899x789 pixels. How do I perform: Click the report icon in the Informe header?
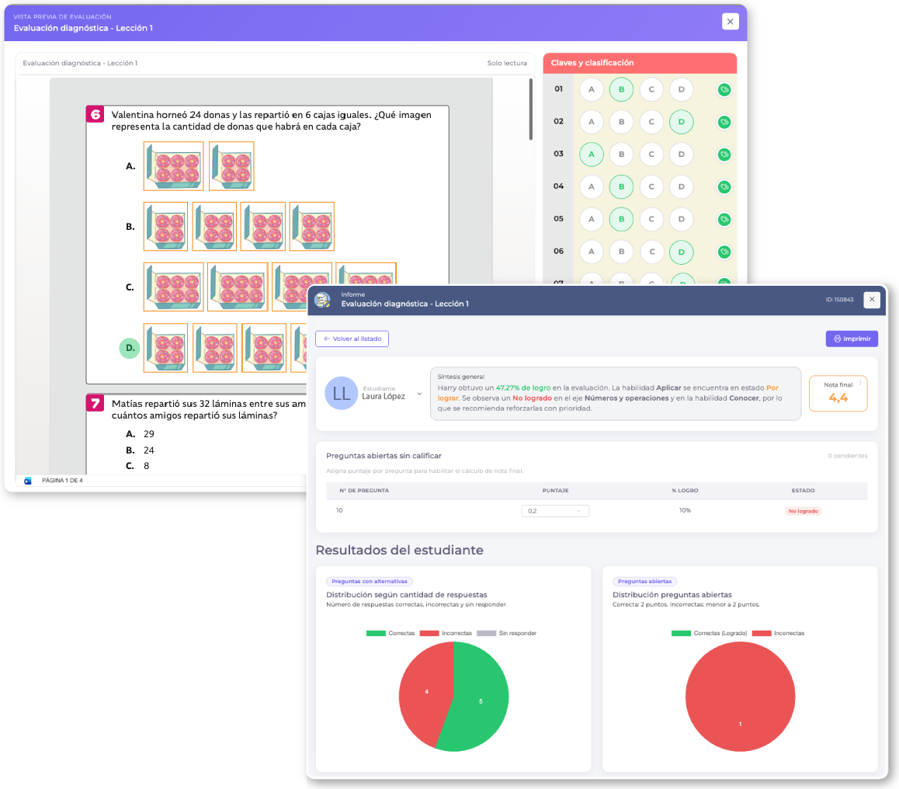tap(323, 299)
